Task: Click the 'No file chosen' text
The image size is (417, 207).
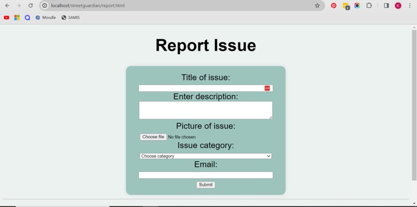Action: [x=182, y=137]
